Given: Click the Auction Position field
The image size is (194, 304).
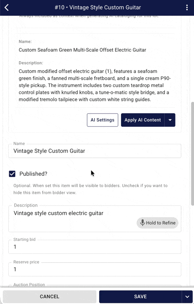Looking at the screenshot, I should [95, 286].
